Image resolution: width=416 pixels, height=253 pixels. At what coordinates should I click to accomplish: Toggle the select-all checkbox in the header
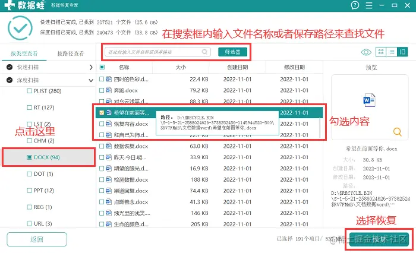102,67
